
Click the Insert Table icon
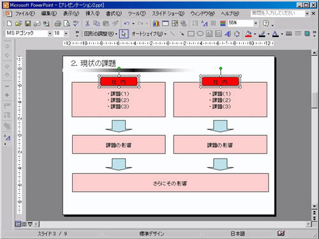coord(165,24)
